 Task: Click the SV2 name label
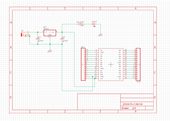139,82
